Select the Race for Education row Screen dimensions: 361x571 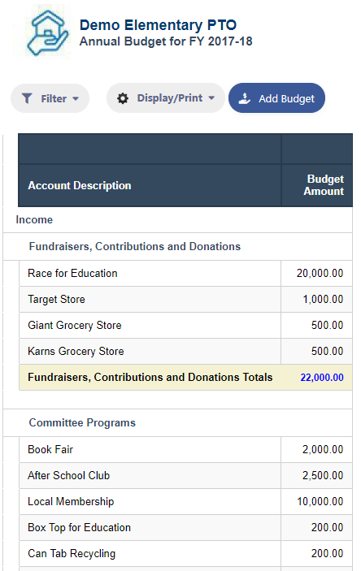pyautogui.click(x=185, y=273)
